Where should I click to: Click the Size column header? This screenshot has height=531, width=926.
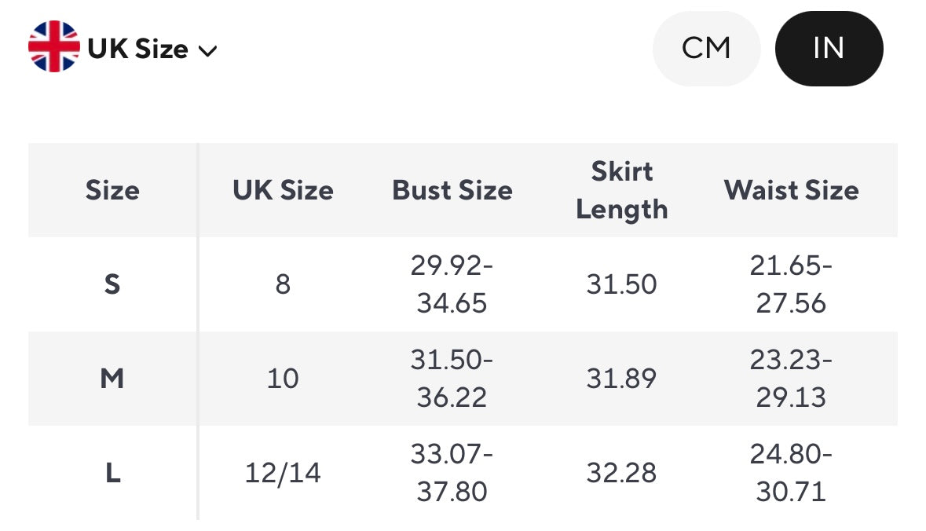(x=112, y=190)
